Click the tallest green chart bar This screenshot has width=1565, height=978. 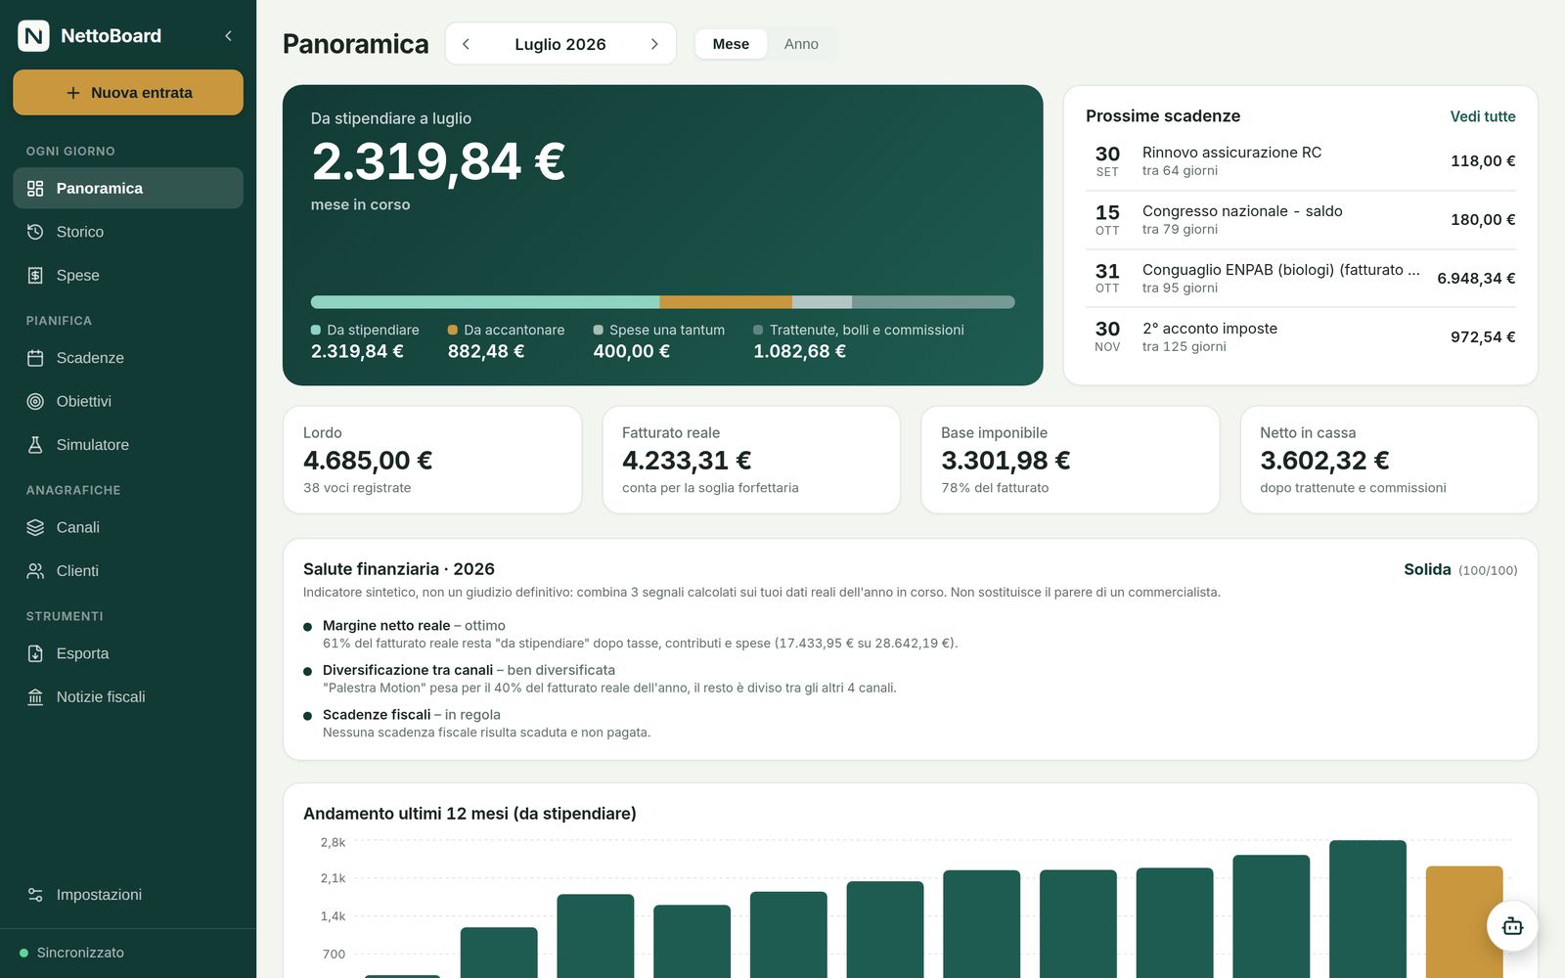pos(1367,909)
